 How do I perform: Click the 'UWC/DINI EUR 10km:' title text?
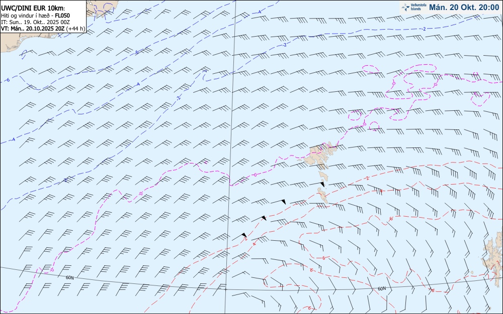tap(33, 9)
